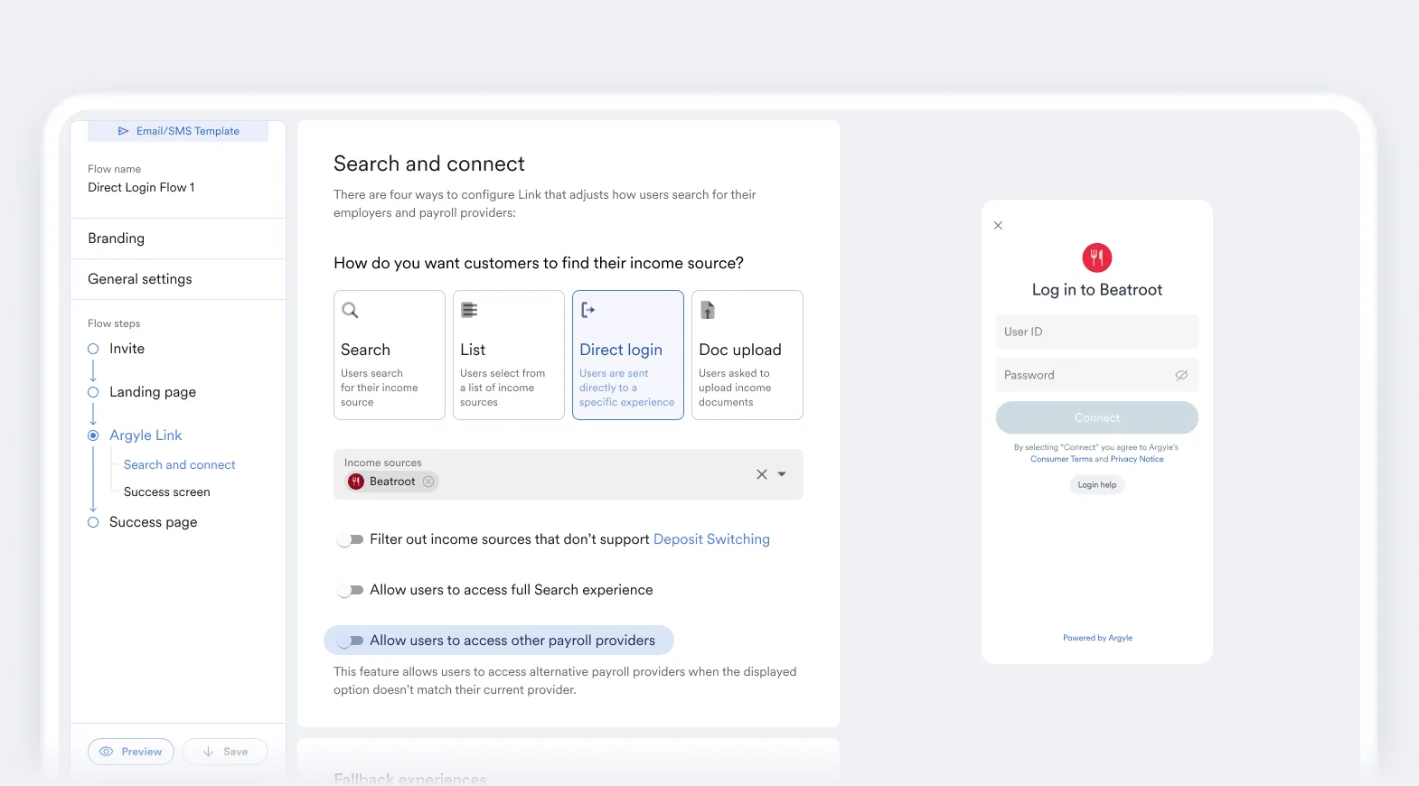Clear all income sources with X
This screenshot has width=1419, height=786.
(x=762, y=474)
